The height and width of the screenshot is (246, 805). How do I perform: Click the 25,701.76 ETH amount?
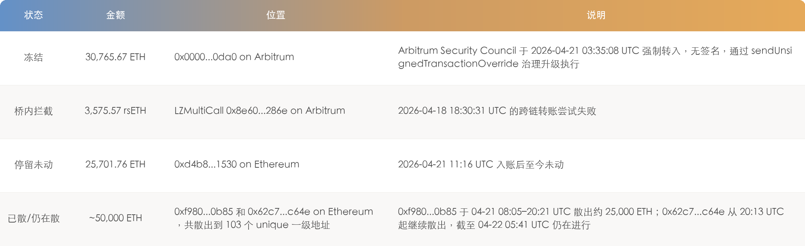(x=115, y=164)
